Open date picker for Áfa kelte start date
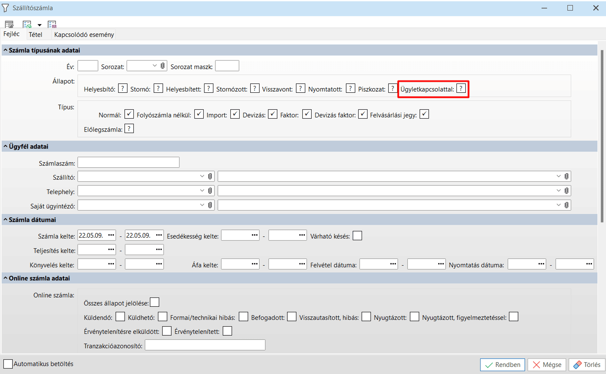Viewport: 606px width, 374px height. (x=255, y=264)
